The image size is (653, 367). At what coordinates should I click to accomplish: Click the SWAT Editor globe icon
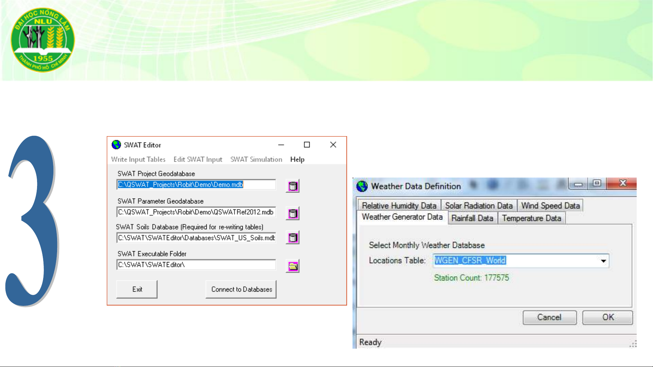(x=116, y=145)
